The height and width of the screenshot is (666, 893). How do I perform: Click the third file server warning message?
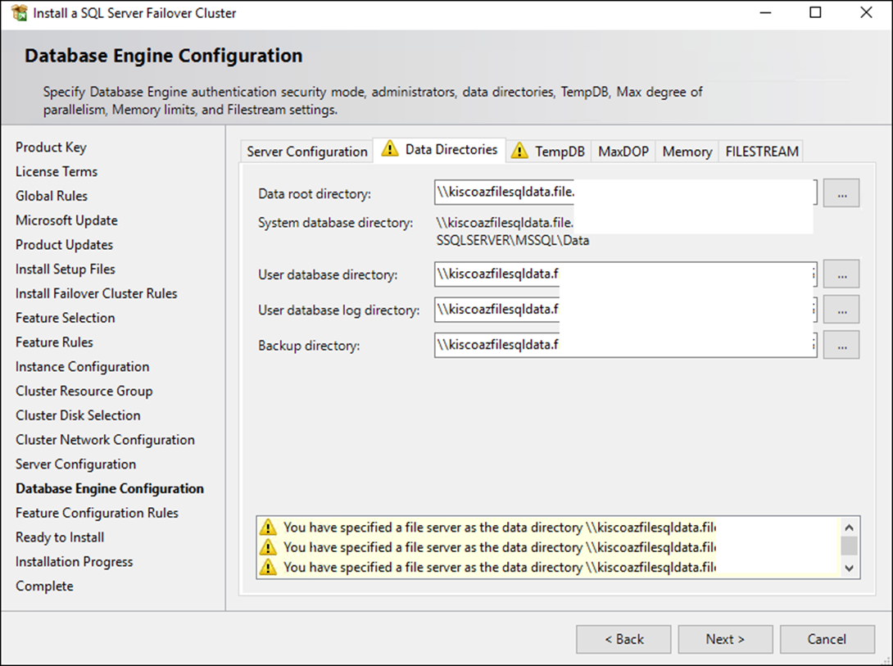[500, 567]
